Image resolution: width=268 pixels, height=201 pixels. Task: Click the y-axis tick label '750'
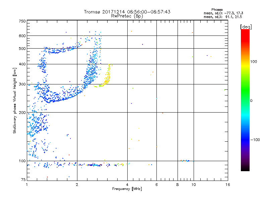[22, 21]
